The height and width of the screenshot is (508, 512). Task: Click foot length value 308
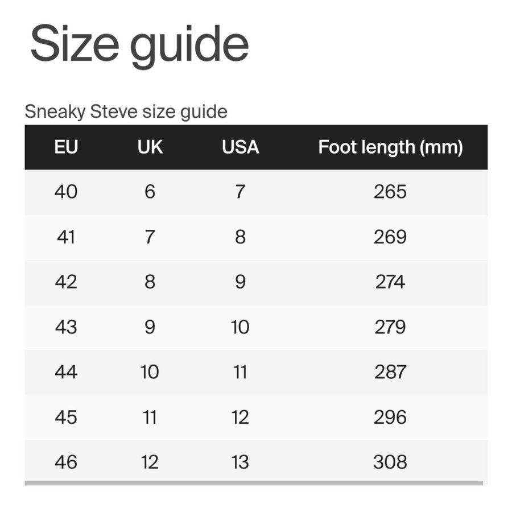click(390, 462)
